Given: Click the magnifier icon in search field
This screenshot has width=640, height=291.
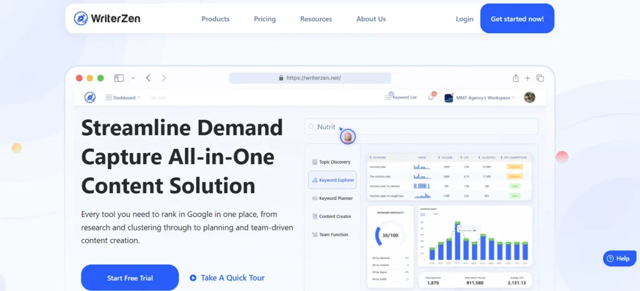Looking at the screenshot, I should coord(311,127).
